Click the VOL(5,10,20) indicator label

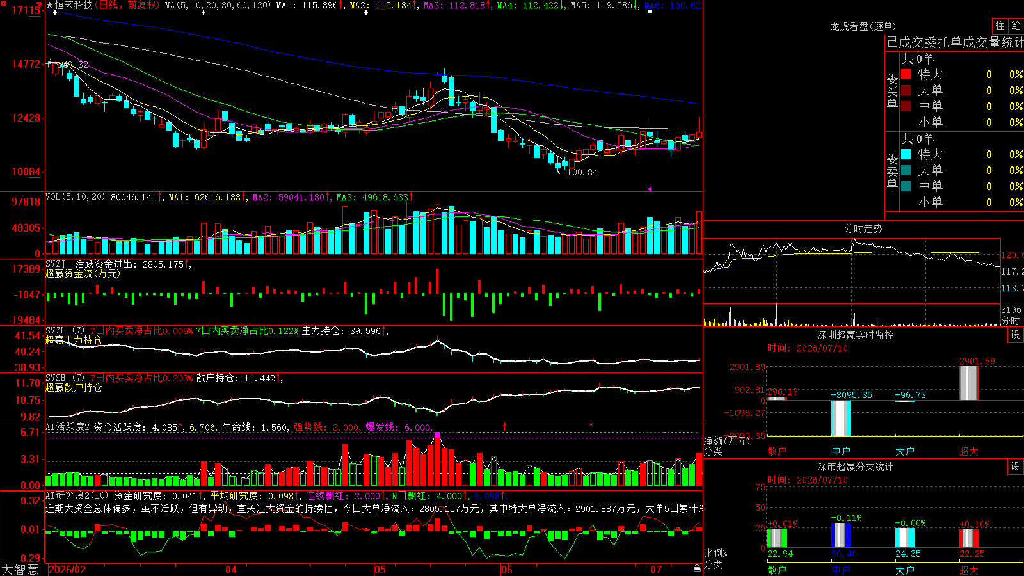click(x=75, y=197)
